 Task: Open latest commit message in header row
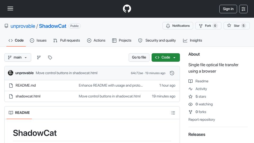[x=67, y=73]
